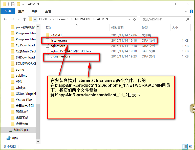This screenshot has width=195, height=150.
Task: Select the tnsnames.ora file icon
Action: pyautogui.click(x=48, y=56)
